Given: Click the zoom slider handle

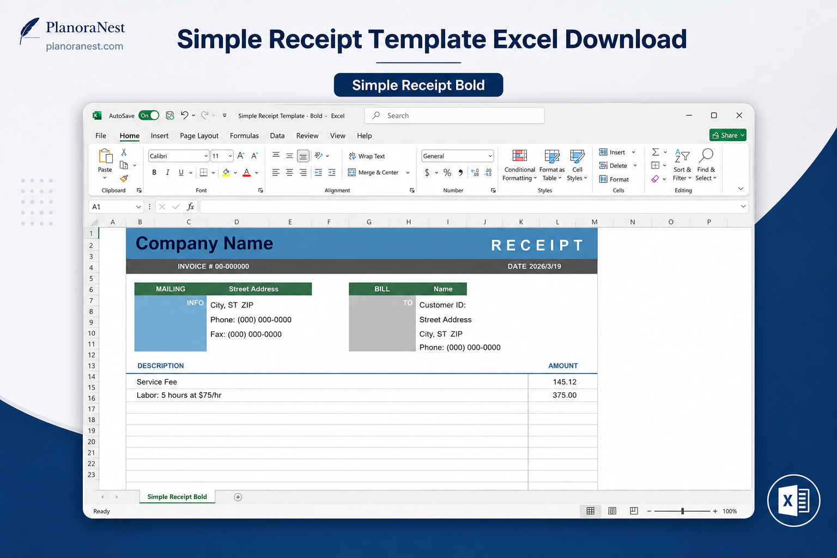Looking at the screenshot, I should point(683,511).
